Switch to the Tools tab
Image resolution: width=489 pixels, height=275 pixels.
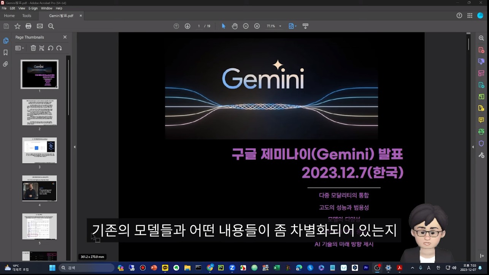pyautogui.click(x=27, y=16)
